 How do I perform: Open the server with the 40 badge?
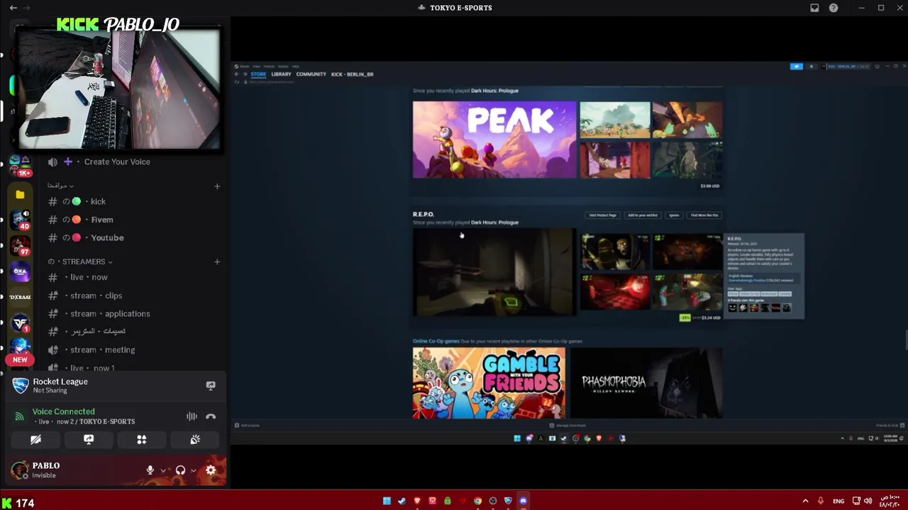click(20, 220)
